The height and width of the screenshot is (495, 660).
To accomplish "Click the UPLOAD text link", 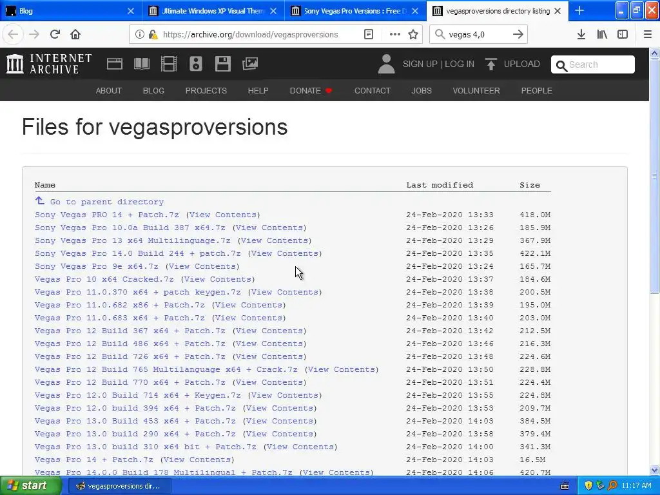I will [522, 64].
